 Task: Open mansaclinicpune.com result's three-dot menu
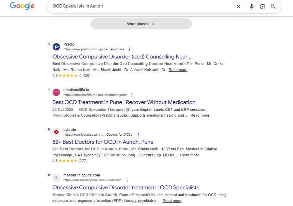coord(127,180)
